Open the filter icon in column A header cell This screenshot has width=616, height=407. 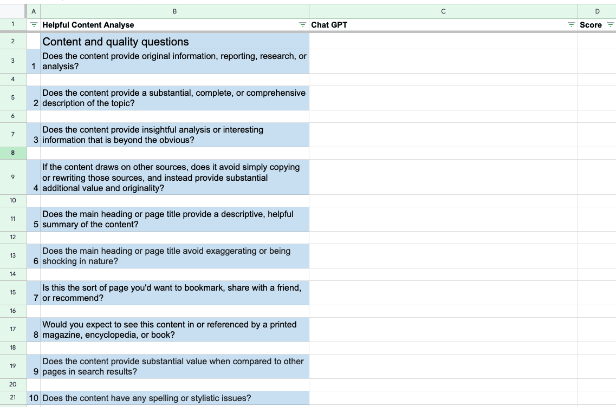click(x=34, y=25)
